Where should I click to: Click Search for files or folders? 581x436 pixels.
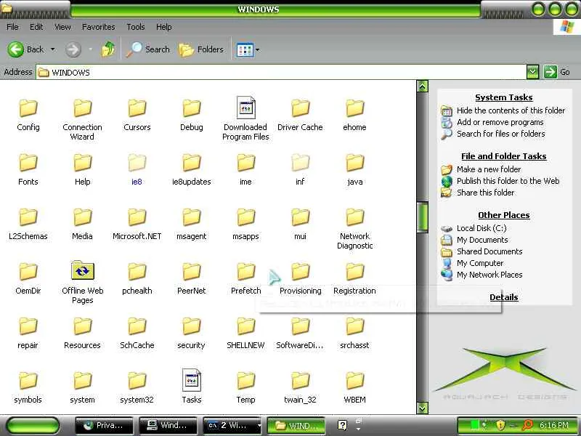[x=500, y=134]
